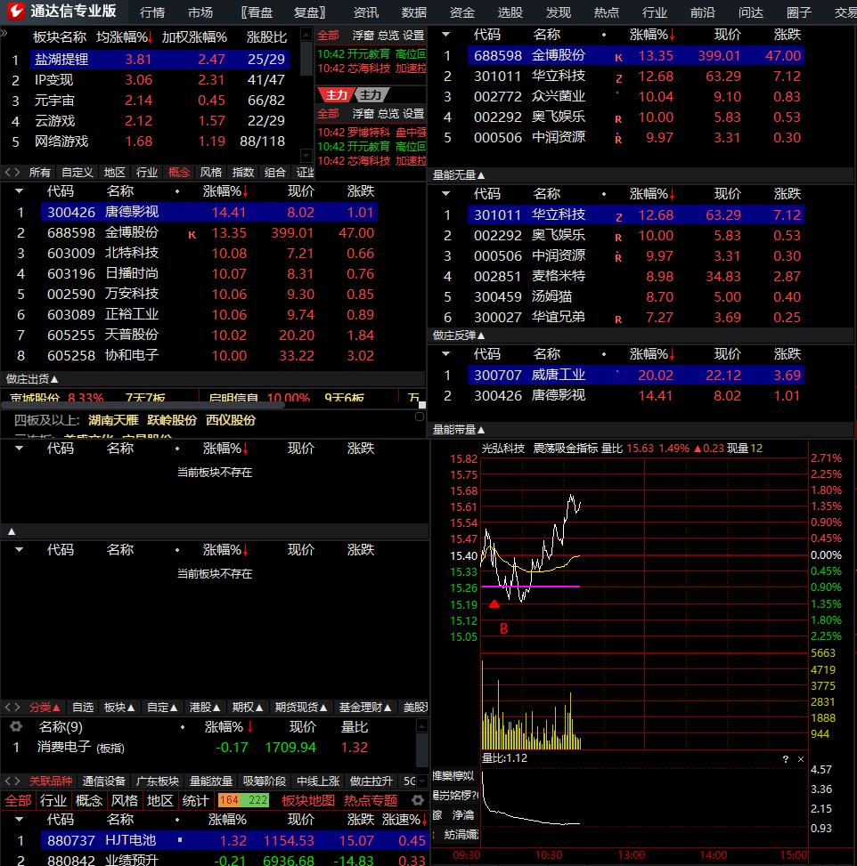Click 湖南天雁 in 四板及以上 line
The height and width of the screenshot is (866, 857).
point(113,420)
